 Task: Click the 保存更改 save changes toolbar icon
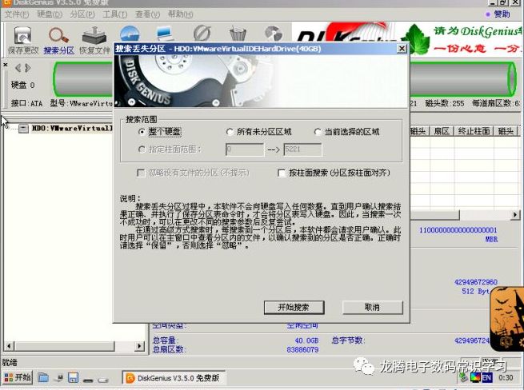tap(23, 36)
